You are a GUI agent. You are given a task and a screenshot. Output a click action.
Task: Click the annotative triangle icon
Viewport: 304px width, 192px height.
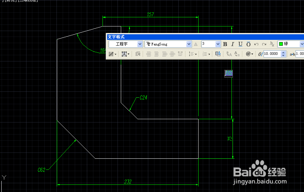coord(196,44)
